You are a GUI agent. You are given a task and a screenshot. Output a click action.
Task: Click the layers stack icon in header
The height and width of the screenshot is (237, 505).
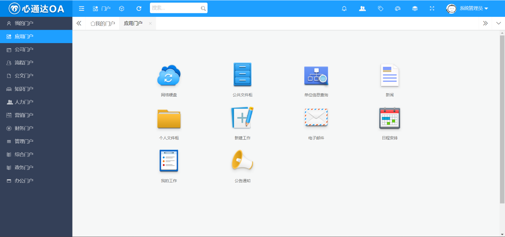coord(415,9)
